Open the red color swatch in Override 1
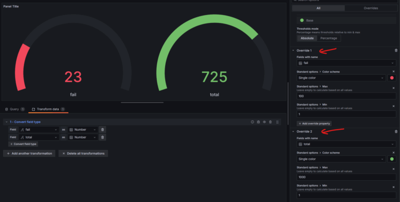Image resolution: width=400 pixels, height=202 pixels. coord(392,78)
